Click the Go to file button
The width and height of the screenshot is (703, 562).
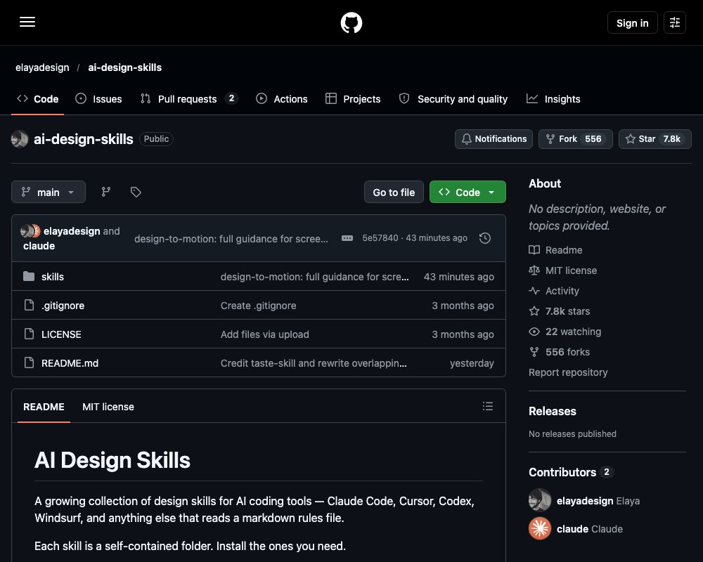[394, 192]
